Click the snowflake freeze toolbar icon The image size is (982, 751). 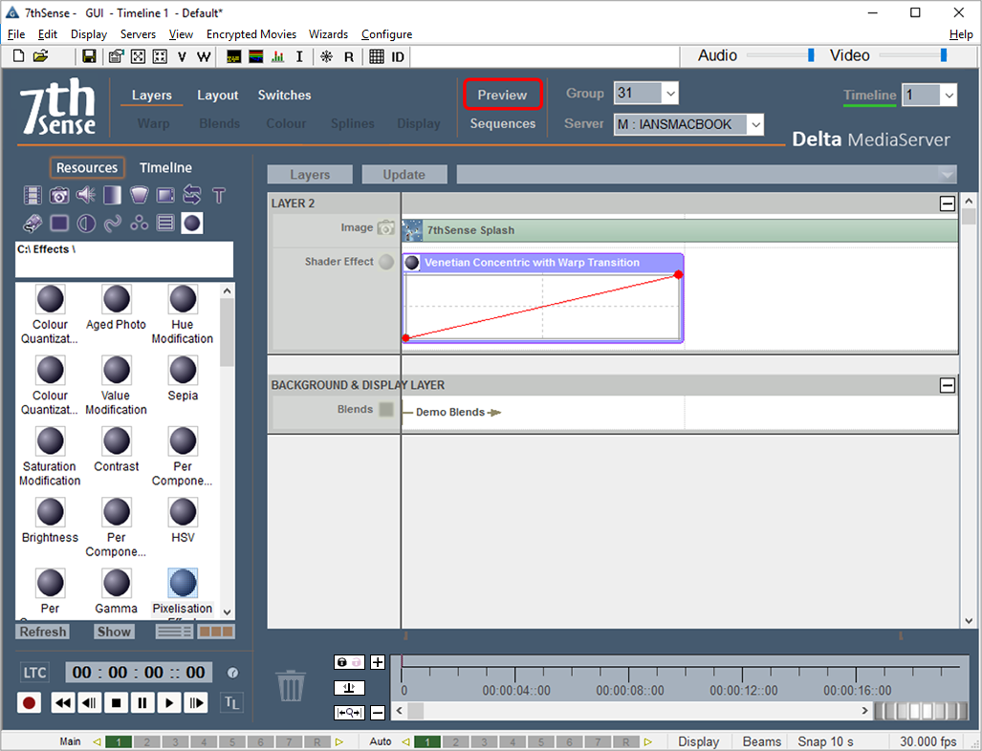click(x=326, y=57)
